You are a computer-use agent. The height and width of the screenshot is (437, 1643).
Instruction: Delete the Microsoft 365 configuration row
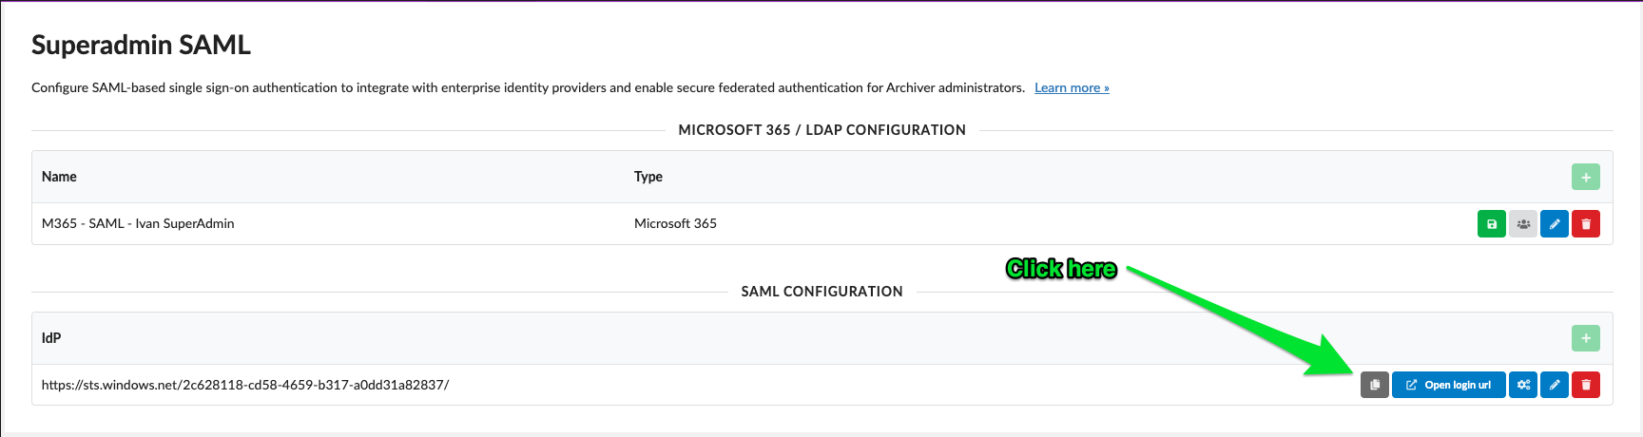click(1586, 224)
